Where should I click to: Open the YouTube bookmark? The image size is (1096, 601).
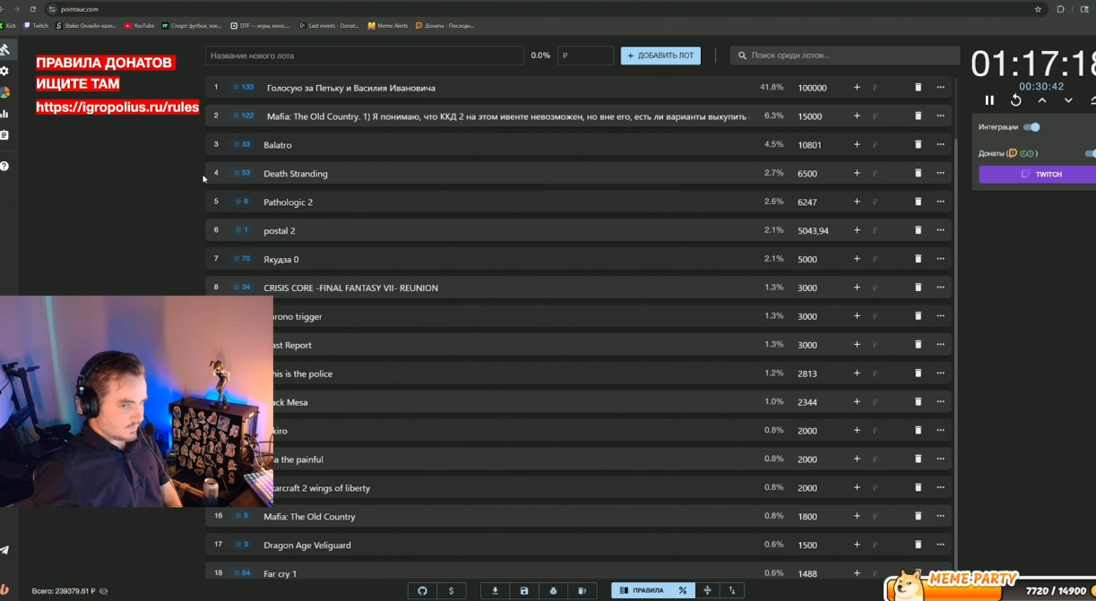pyautogui.click(x=140, y=26)
